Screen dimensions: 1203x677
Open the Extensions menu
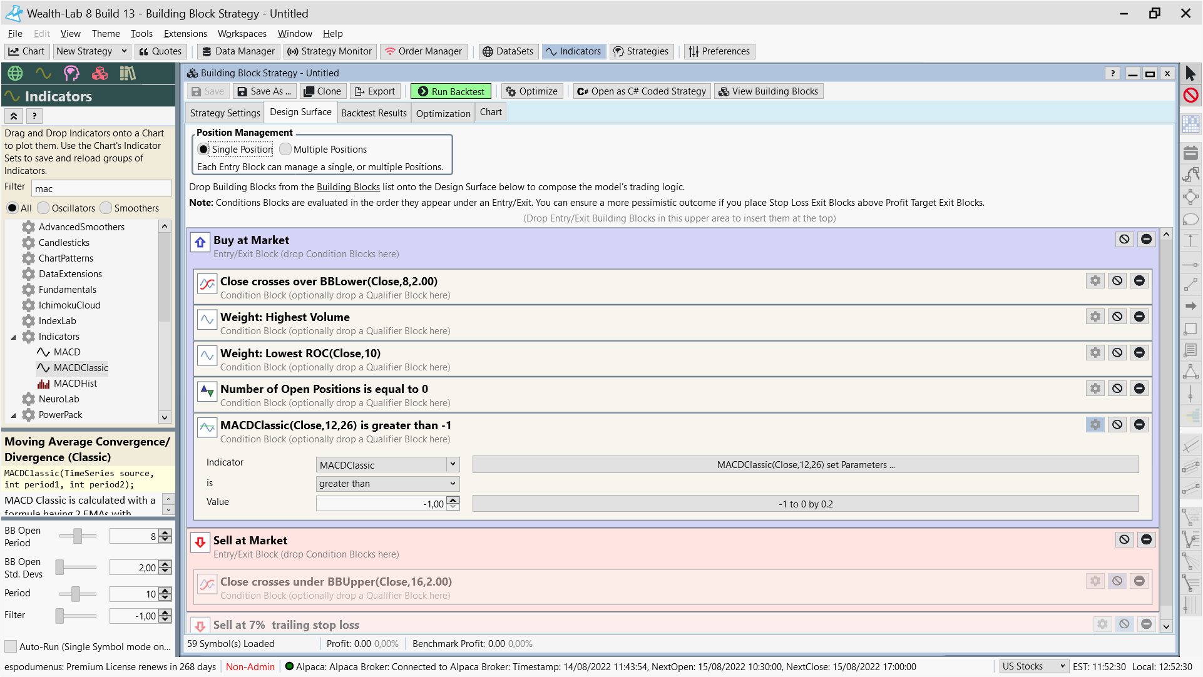[185, 34]
